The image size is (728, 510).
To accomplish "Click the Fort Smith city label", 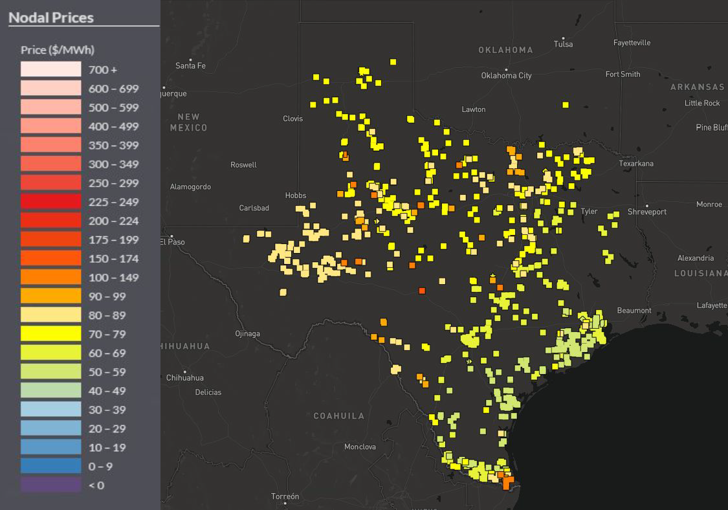I will [x=623, y=74].
